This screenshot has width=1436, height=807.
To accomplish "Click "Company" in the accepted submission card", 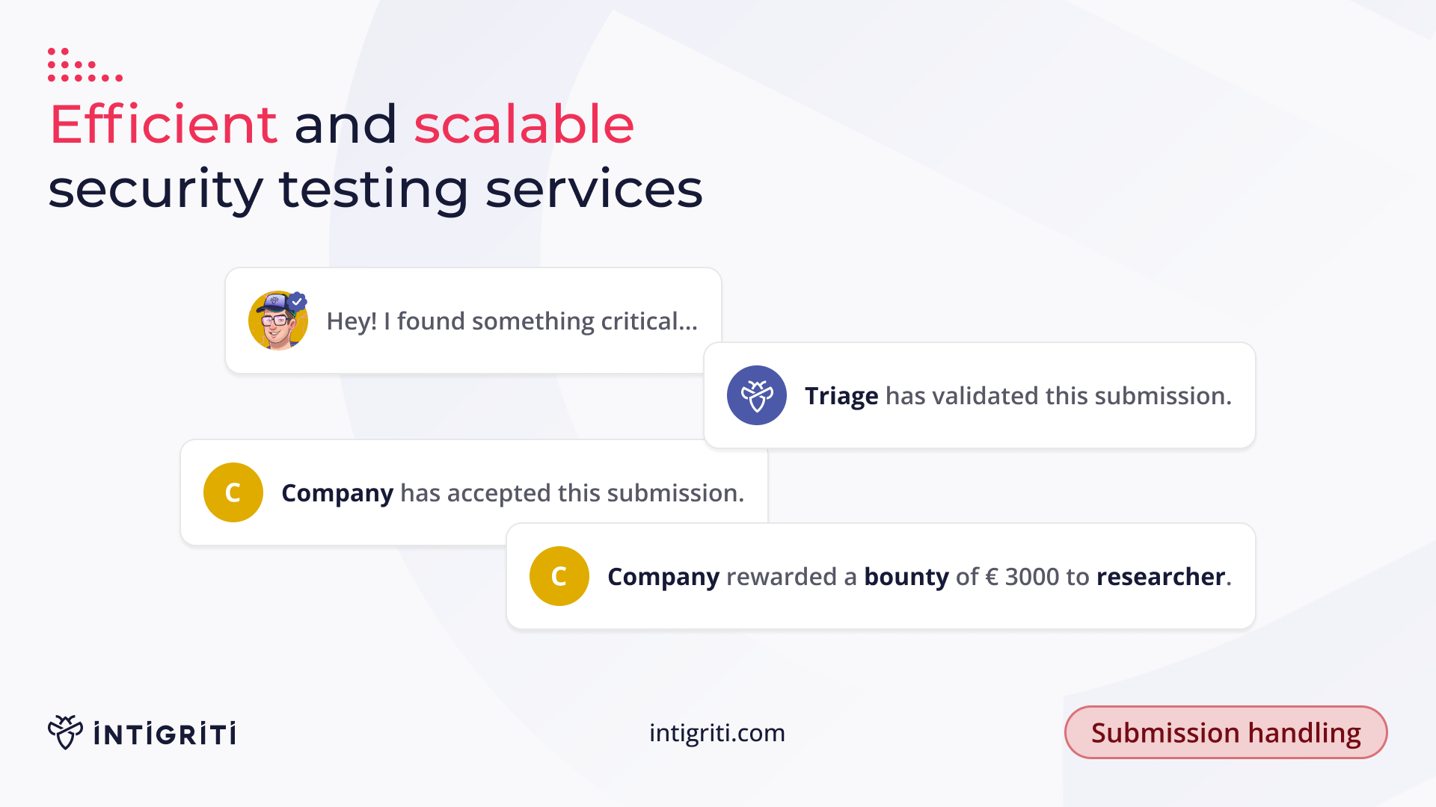I will point(337,493).
